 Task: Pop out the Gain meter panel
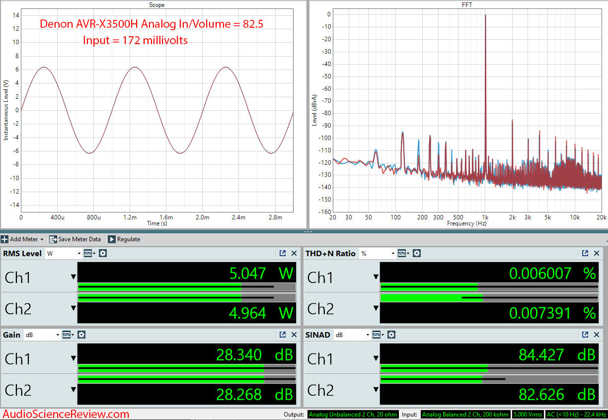click(283, 335)
